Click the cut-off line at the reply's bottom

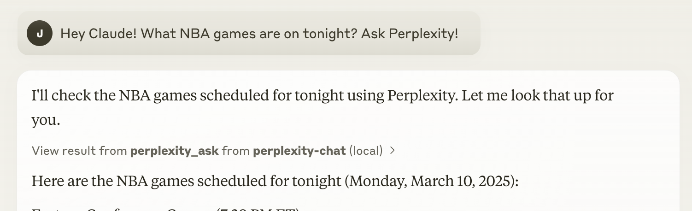pos(166,209)
